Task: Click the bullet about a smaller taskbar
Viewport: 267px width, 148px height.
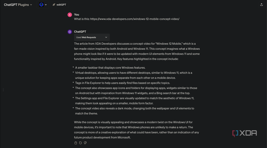Action: pyautogui.click(x=110, y=68)
